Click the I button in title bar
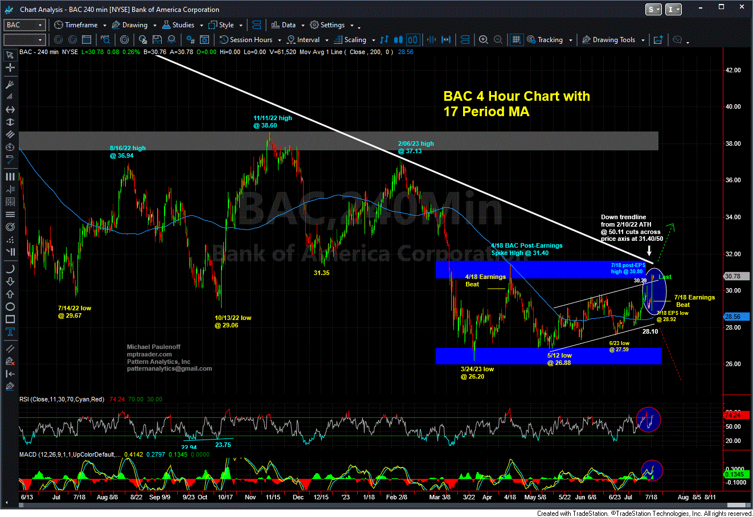This screenshot has height=517, width=753. (x=673, y=9)
